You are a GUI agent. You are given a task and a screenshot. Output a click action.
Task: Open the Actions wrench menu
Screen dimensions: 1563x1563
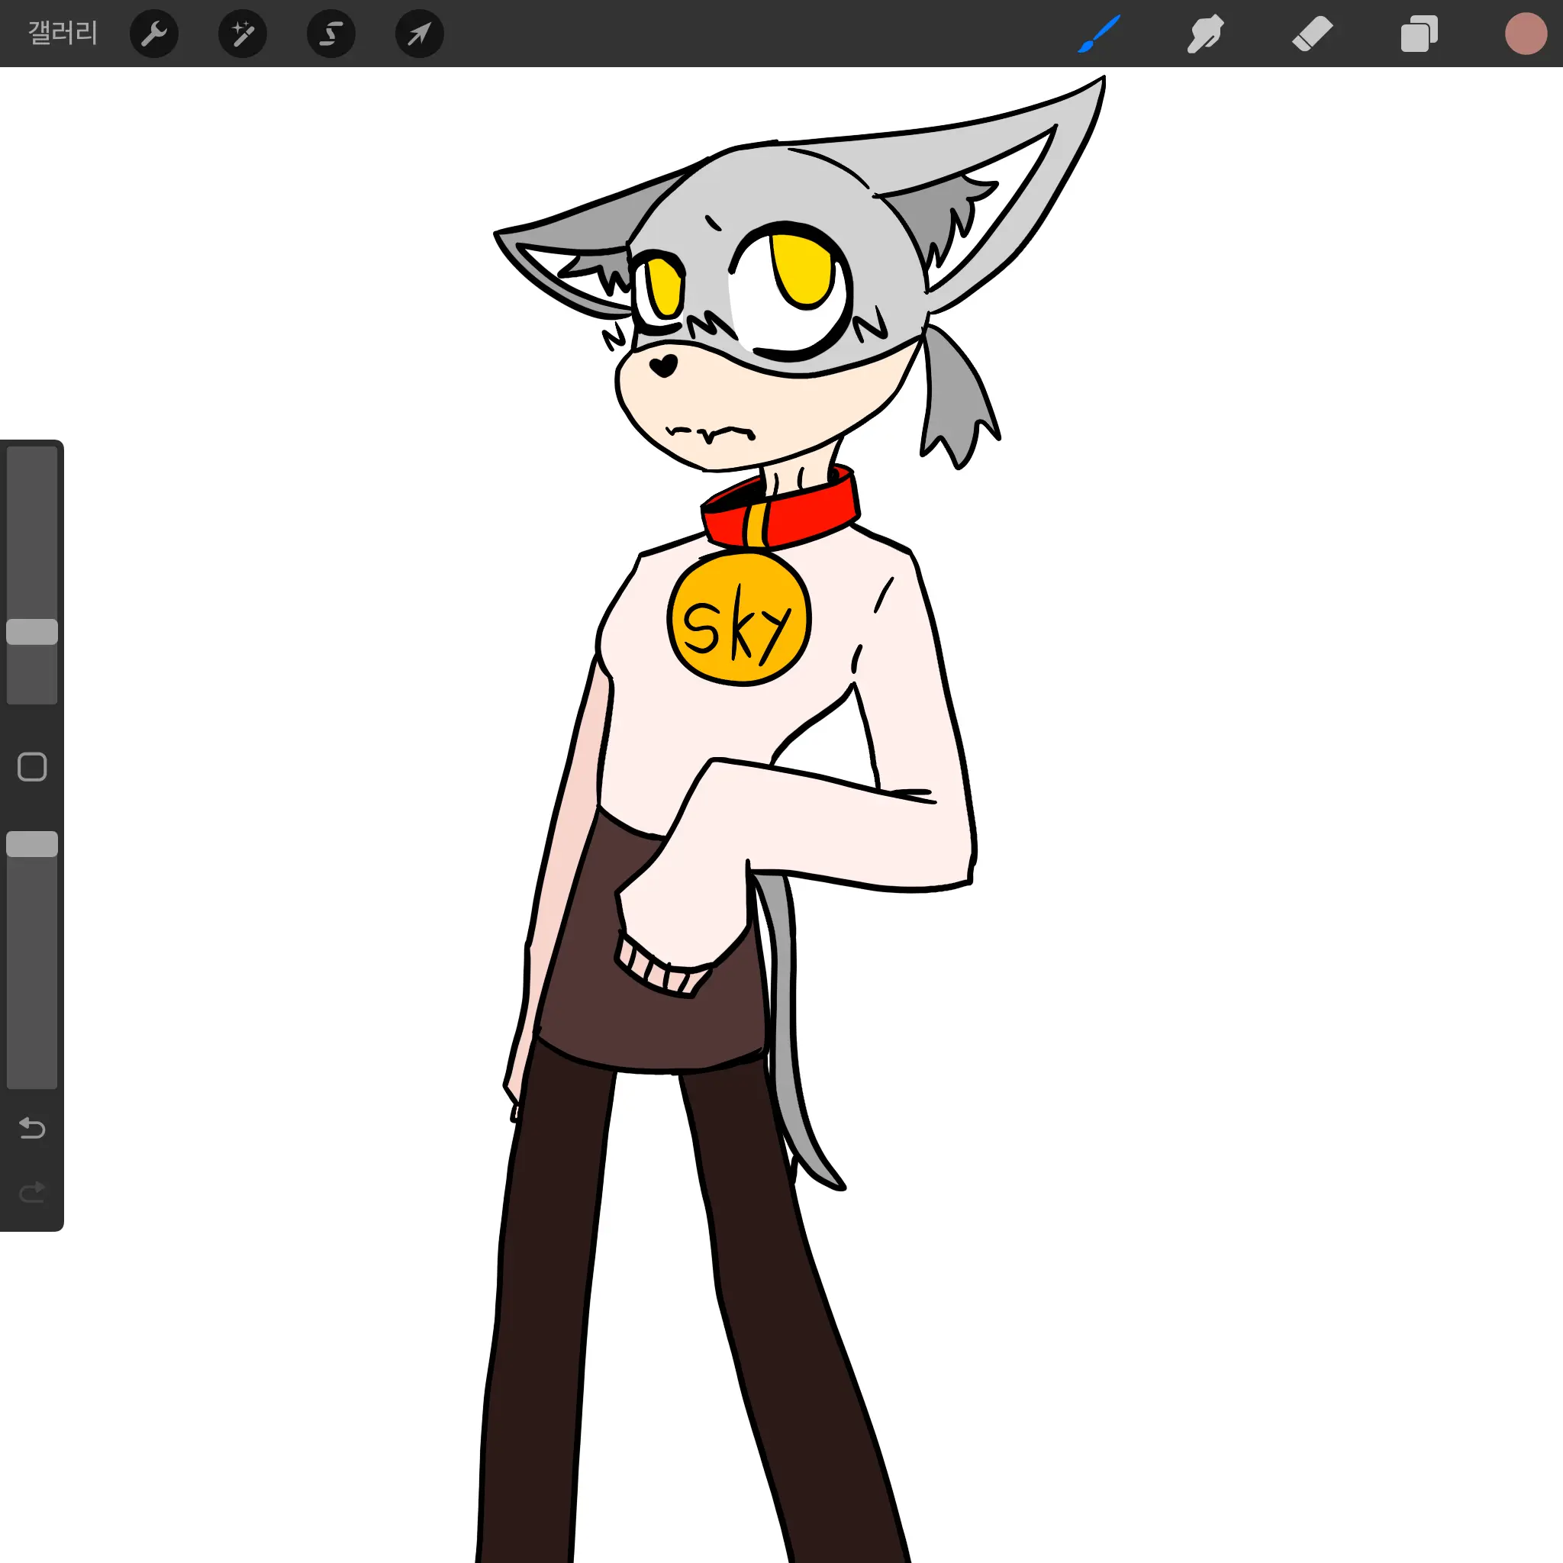[153, 34]
